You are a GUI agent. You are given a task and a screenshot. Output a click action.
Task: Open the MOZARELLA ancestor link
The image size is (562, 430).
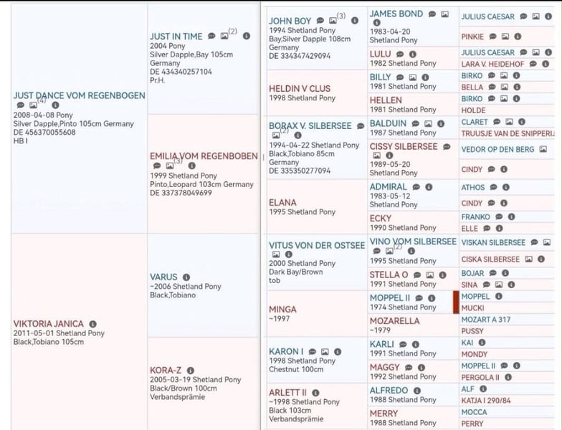click(394, 321)
